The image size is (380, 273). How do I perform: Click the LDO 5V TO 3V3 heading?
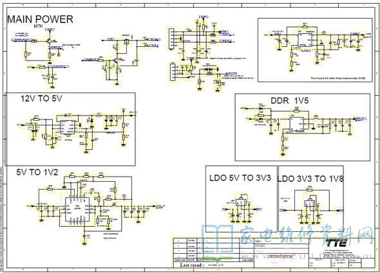coord(240,178)
